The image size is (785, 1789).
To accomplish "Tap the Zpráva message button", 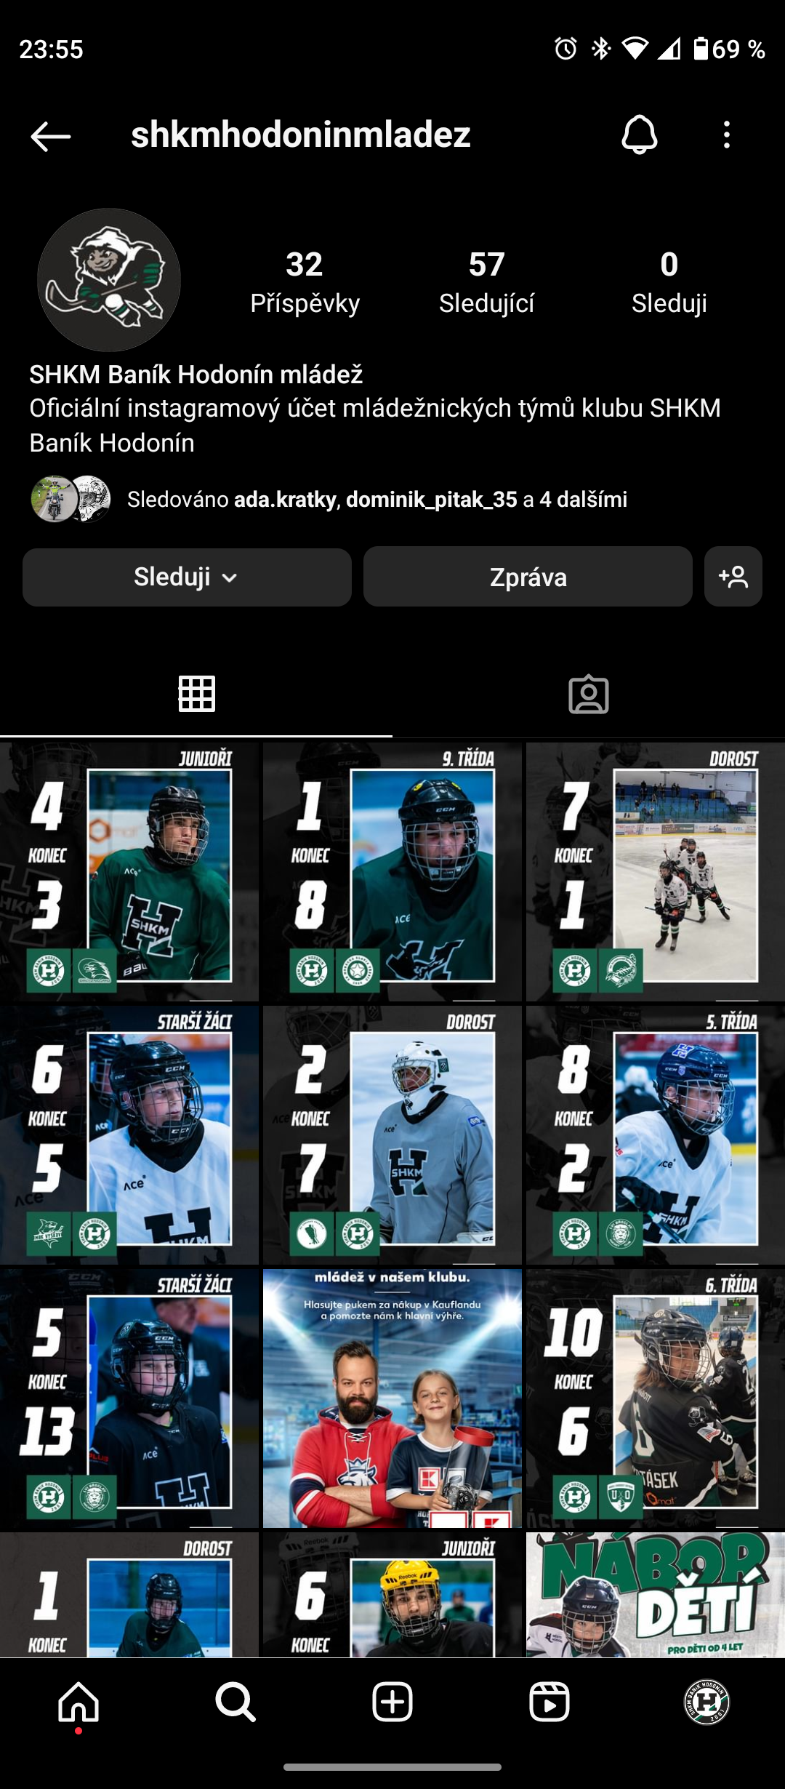I will tap(528, 577).
